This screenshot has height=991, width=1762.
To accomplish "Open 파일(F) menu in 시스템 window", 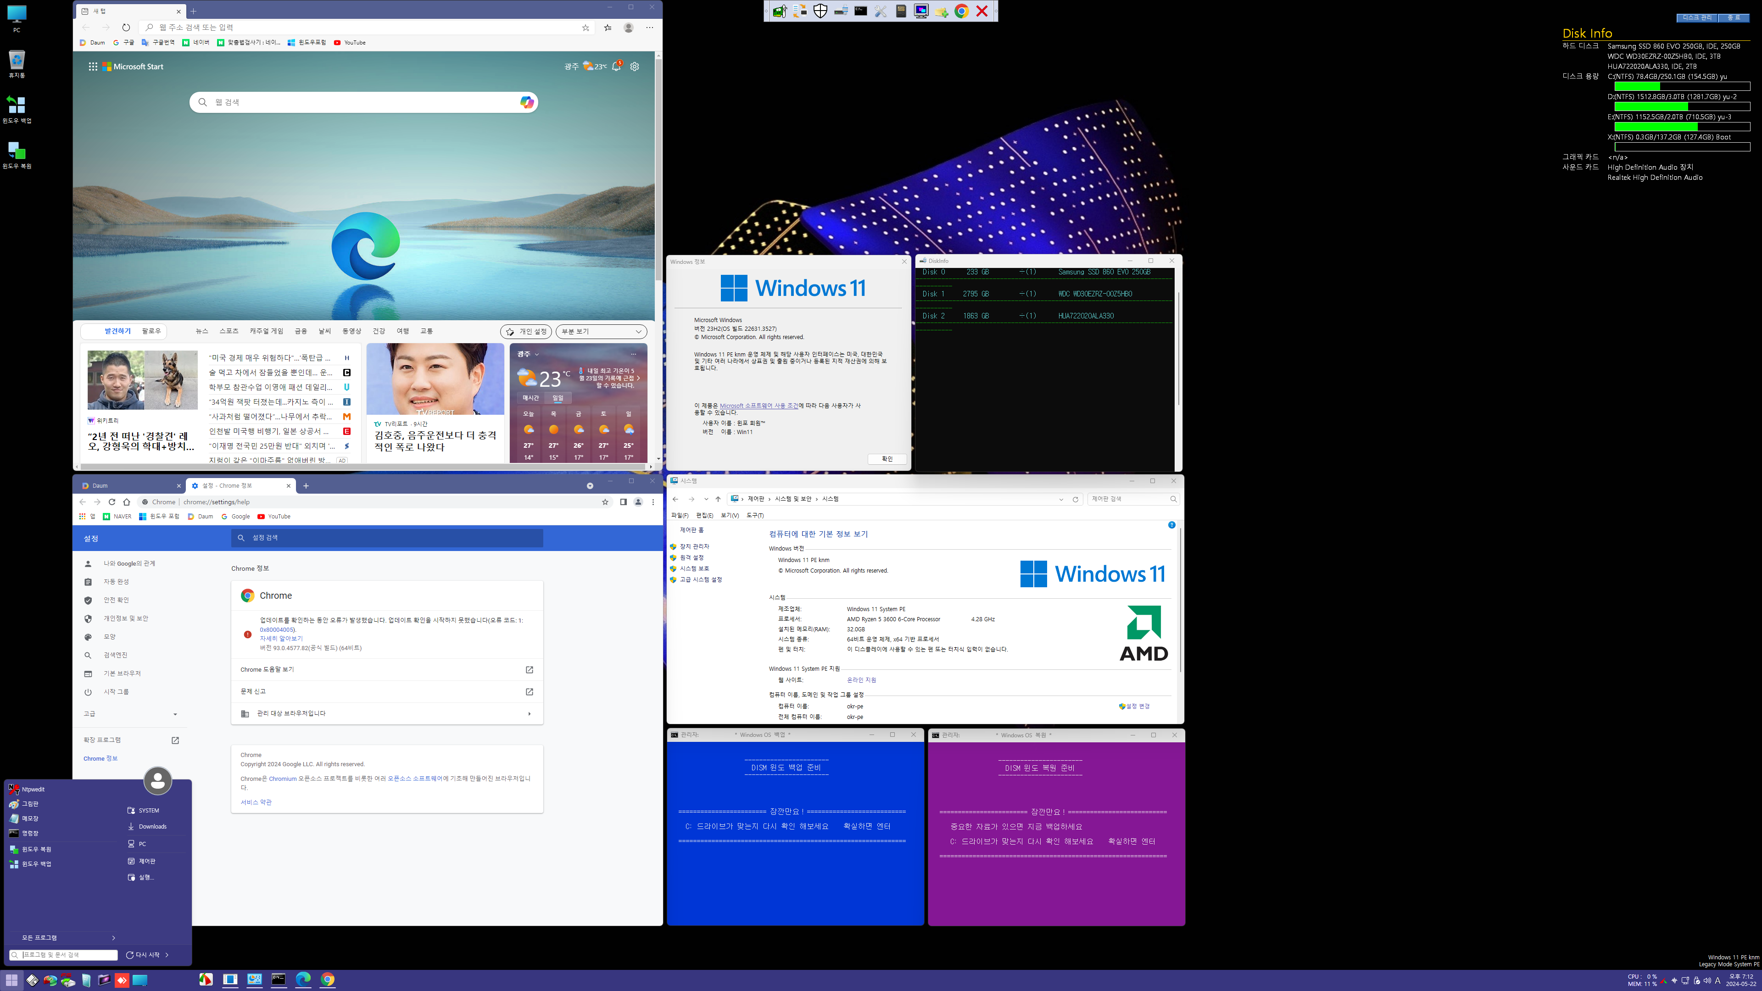I will (679, 516).
